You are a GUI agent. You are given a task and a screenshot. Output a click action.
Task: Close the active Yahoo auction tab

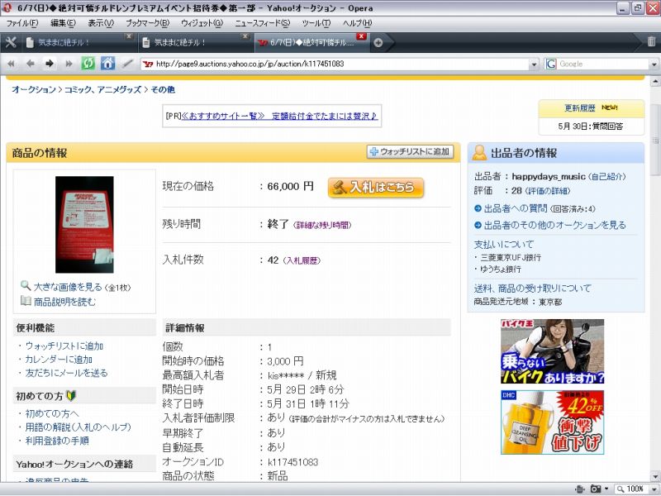click(x=361, y=36)
